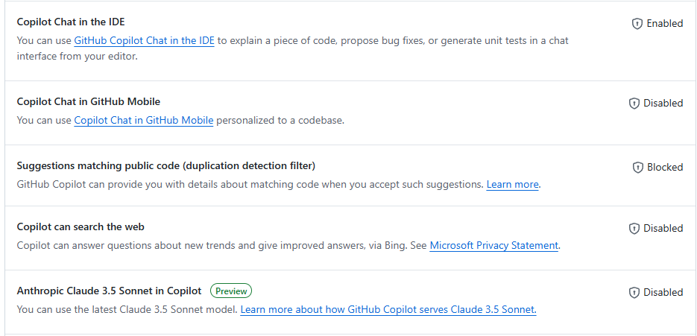The width and height of the screenshot is (697, 336).
Task: Click Disabled status for Anthropic Claude 3.5 Sonnet
Action: 663,293
